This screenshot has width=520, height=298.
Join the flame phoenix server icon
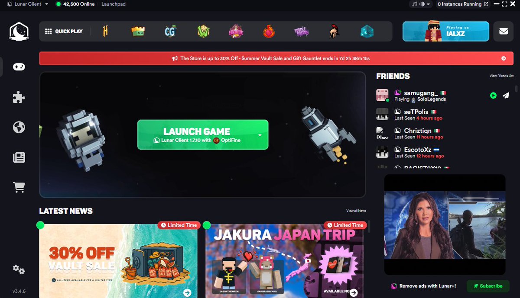[269, 32]
